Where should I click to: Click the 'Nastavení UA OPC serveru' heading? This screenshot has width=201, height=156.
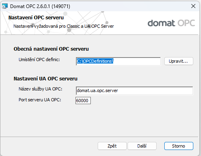point(46,79)
